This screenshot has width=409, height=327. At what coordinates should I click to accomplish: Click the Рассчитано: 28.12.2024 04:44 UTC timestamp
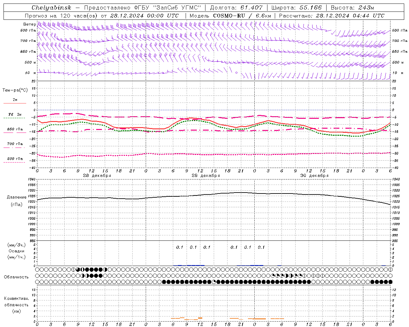[332, 16]
